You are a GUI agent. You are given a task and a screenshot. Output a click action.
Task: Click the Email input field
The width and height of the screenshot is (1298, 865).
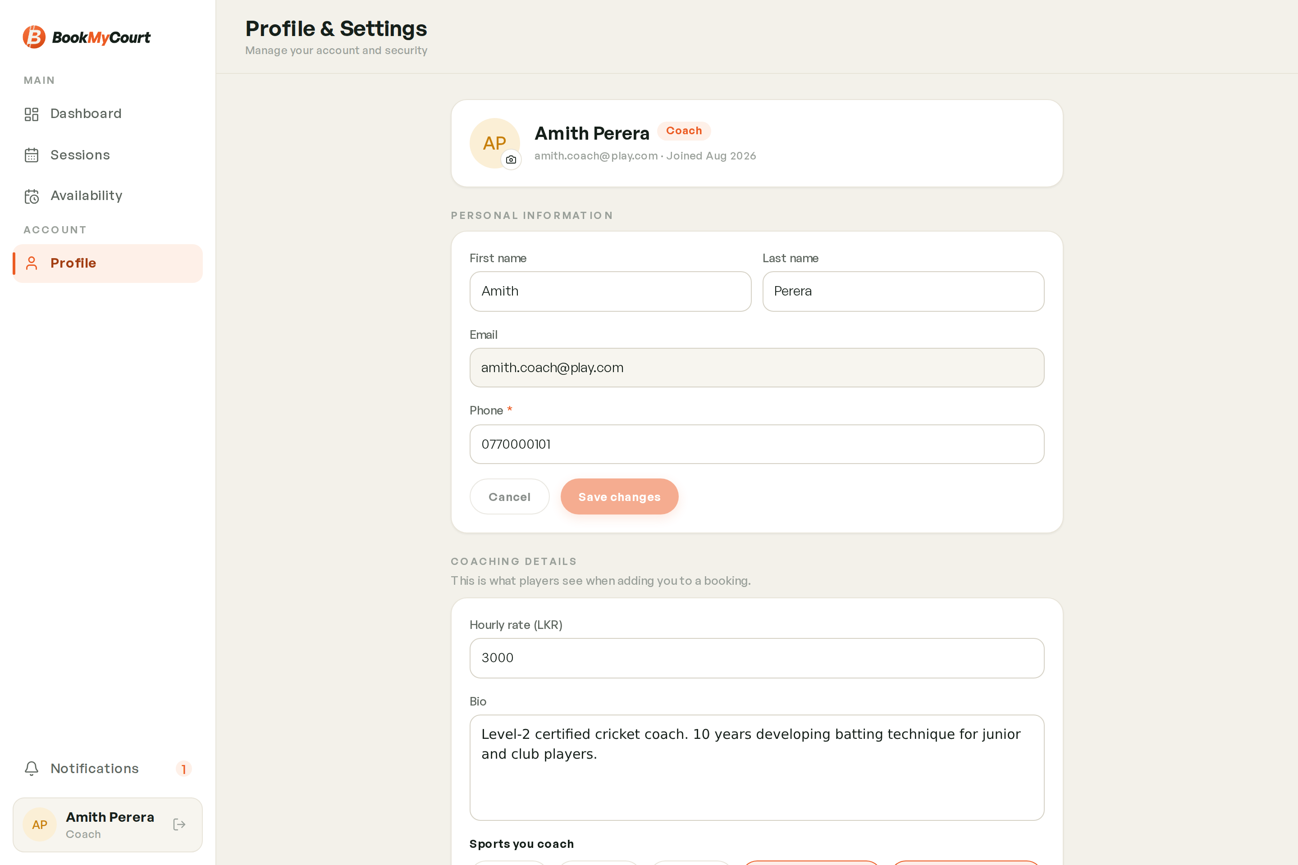[757, 368]
